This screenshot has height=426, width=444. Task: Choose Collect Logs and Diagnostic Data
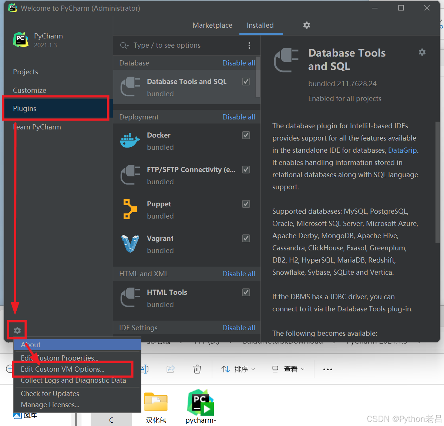point(77,380)
